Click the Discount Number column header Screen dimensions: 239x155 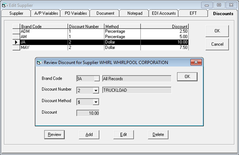pyautogui.click(x=86, y=26)
